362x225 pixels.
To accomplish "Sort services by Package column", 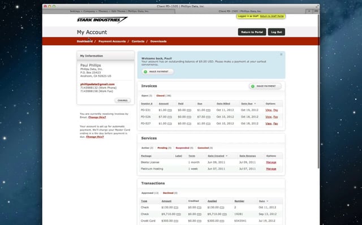I will 146,156.
